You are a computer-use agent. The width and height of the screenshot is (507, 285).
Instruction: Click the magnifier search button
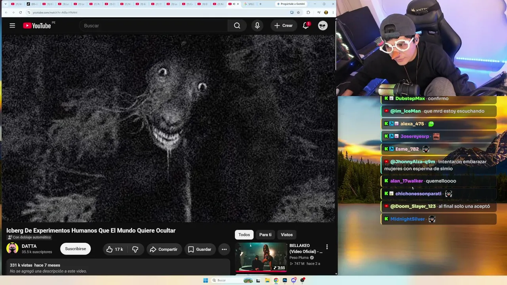coord(237,26)
